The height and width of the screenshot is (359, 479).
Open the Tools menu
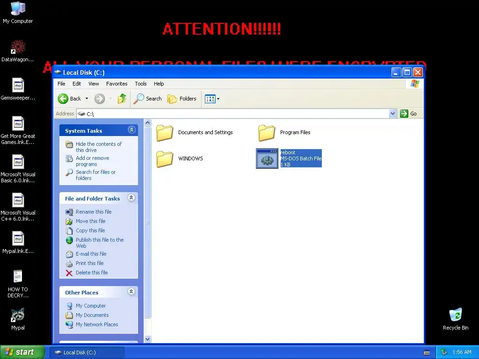(x=141, y=84)
